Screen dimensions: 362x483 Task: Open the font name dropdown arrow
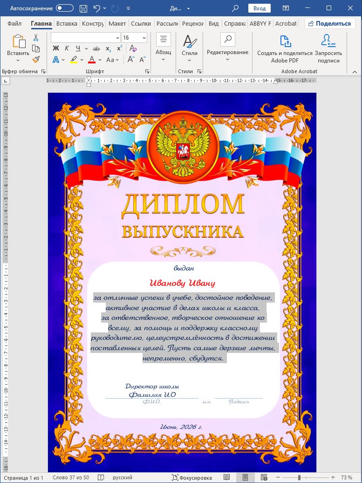tap(117, 38)
